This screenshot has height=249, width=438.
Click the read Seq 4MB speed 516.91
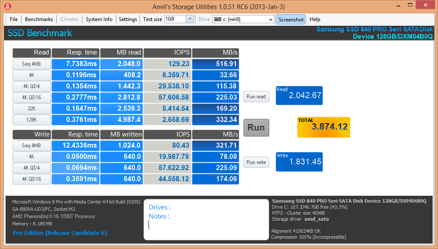pos(216,64)
